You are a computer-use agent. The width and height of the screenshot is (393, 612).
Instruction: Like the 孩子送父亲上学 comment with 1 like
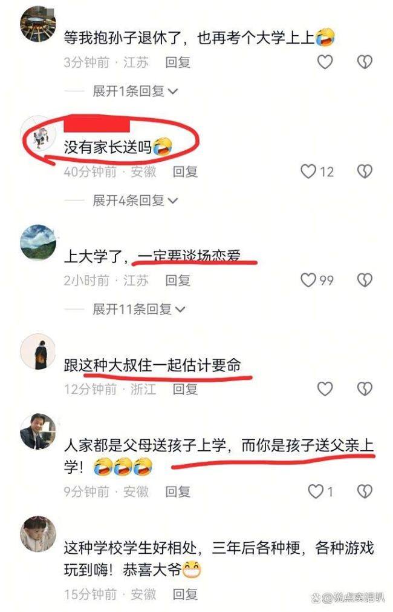coord(316,491)
